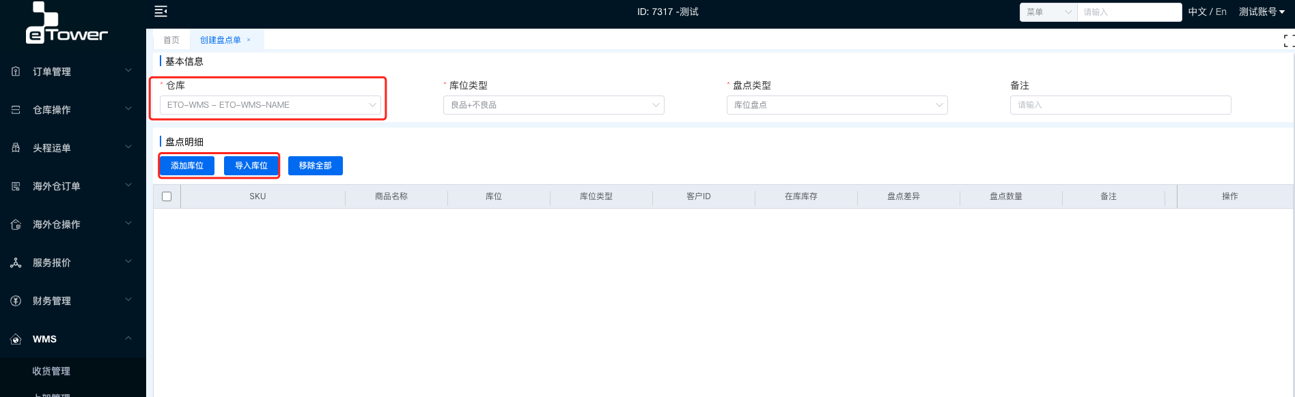Screen dimensions: 1295x397
Task: Check the select-all checkbox in table header
Action: (x=167, y=196)
